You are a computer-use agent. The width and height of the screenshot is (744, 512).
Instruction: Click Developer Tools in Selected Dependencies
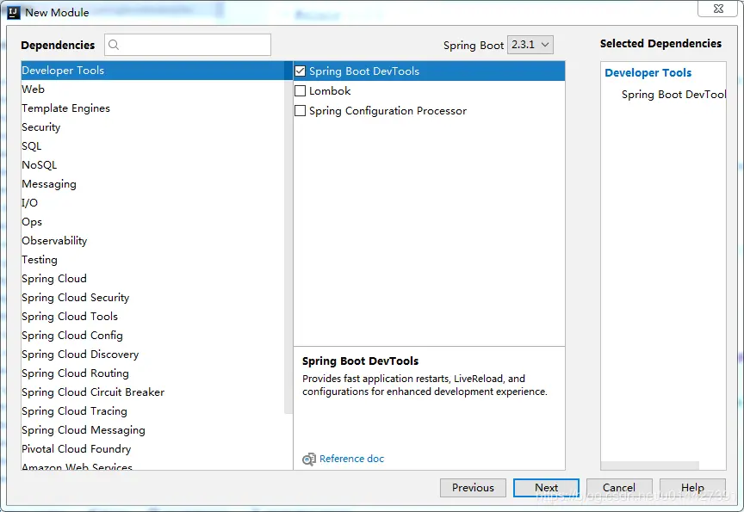click(648, 73)
